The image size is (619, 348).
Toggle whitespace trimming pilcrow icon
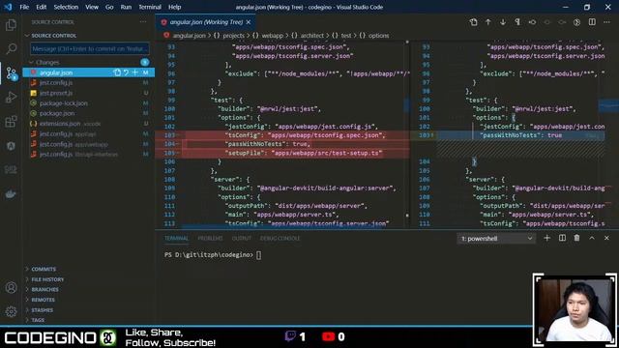(517, 22)
